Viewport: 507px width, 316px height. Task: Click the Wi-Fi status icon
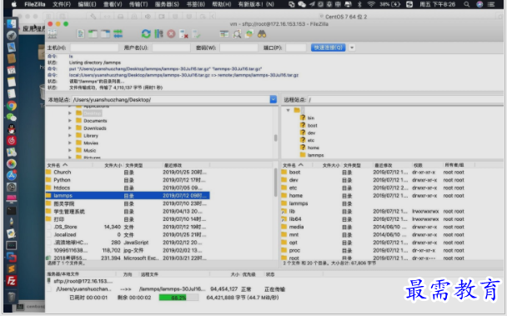click(x=371, y=4)
